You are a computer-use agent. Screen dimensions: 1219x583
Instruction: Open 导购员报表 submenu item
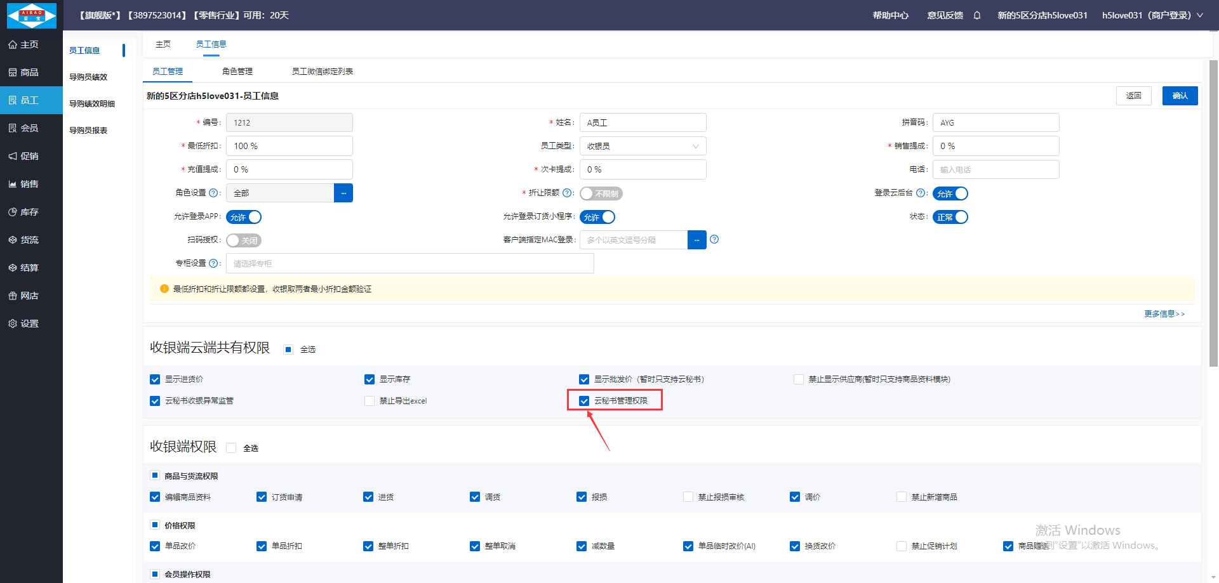click(88, 130)
